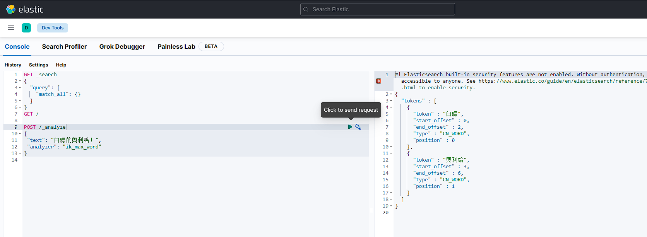Screen dimensions: 647x237
Task: Switch to the Console tab
Action: coord(17,46)
